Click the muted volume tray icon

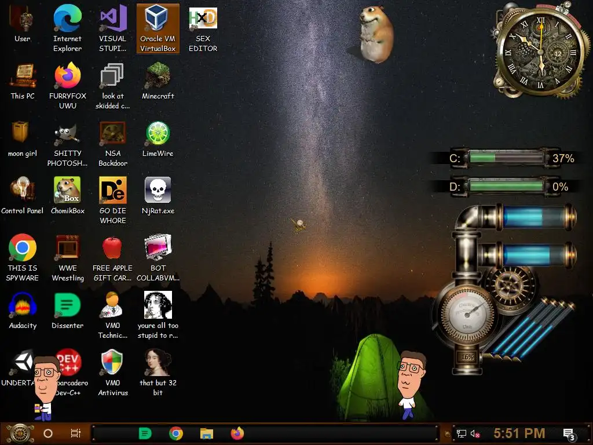coord(475,434)
